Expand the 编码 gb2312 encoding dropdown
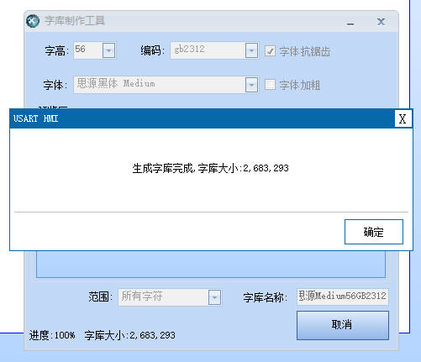 click(251, 50)
